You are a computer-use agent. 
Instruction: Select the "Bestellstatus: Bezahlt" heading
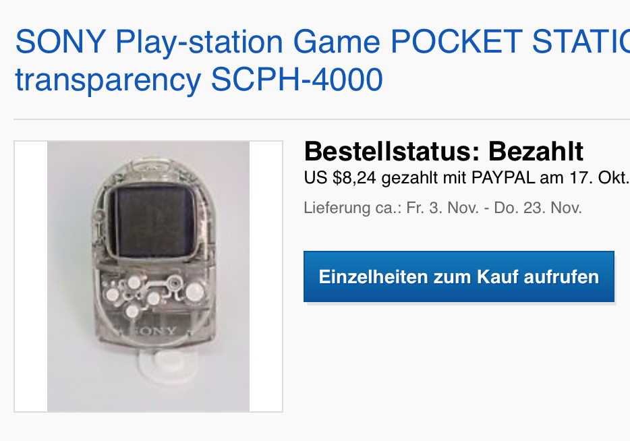(x=444, y=152)
